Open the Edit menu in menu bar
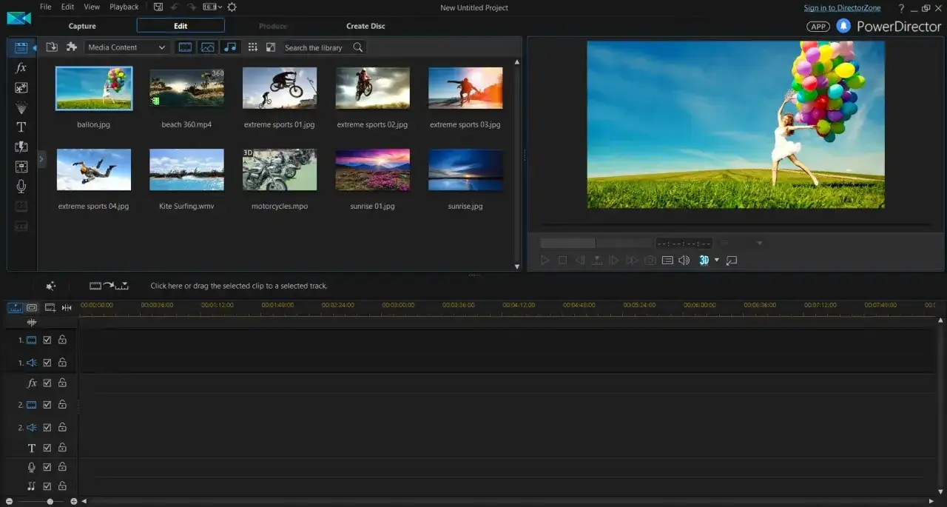Image resolution: width=947 pixels, height=507 pixels. [x=67, y=7]
